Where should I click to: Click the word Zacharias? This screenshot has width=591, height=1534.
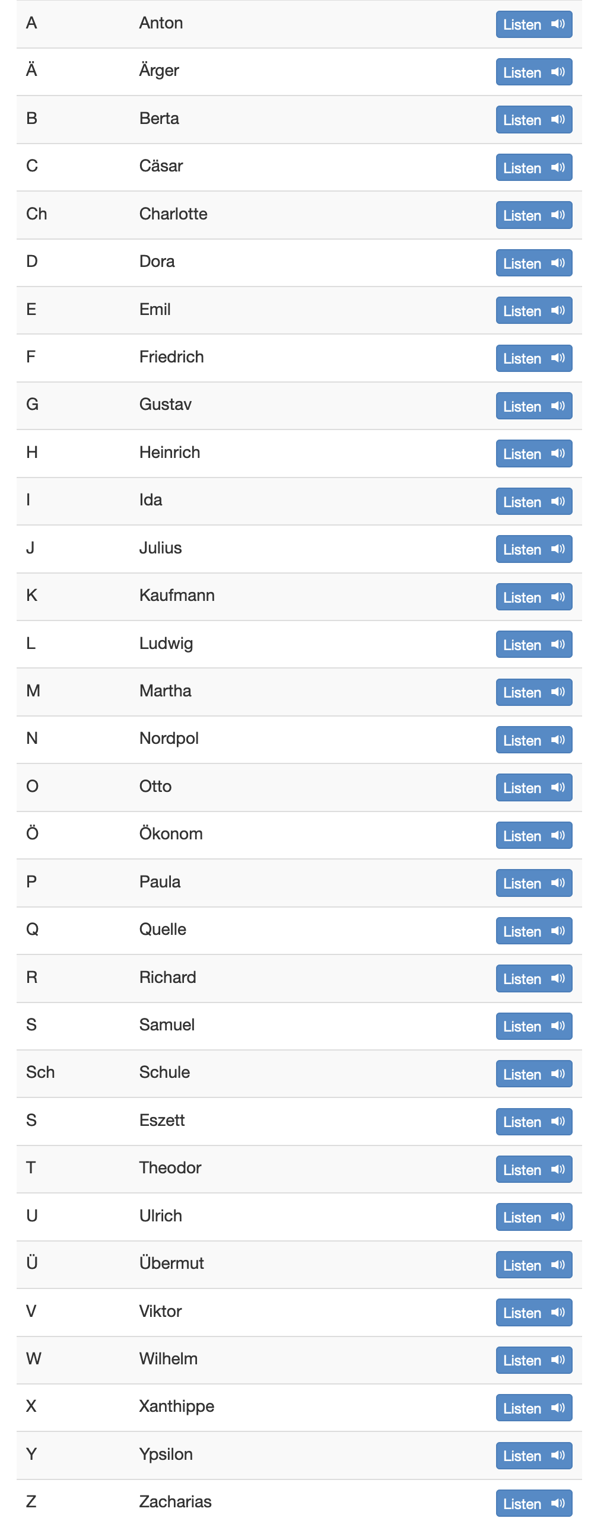click(x=175, y=1502)
